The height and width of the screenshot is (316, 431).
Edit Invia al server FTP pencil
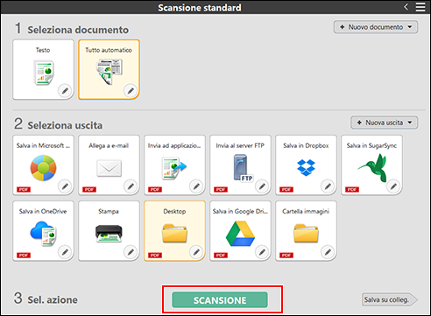pyautogui.click(x=262, y=186)
